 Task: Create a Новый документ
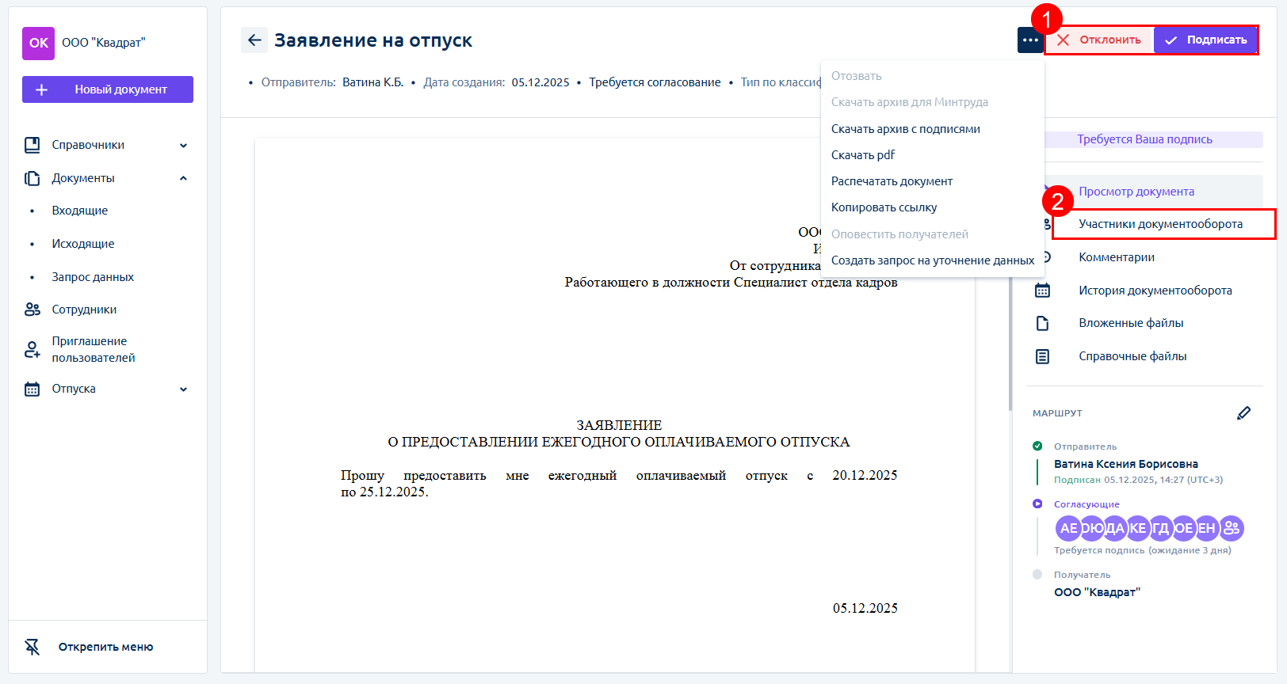tap(108, 89)
